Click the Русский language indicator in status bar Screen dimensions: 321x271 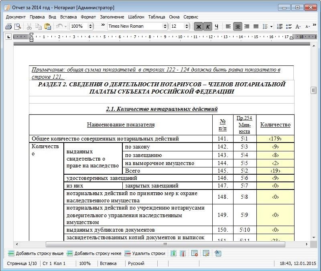136,263
